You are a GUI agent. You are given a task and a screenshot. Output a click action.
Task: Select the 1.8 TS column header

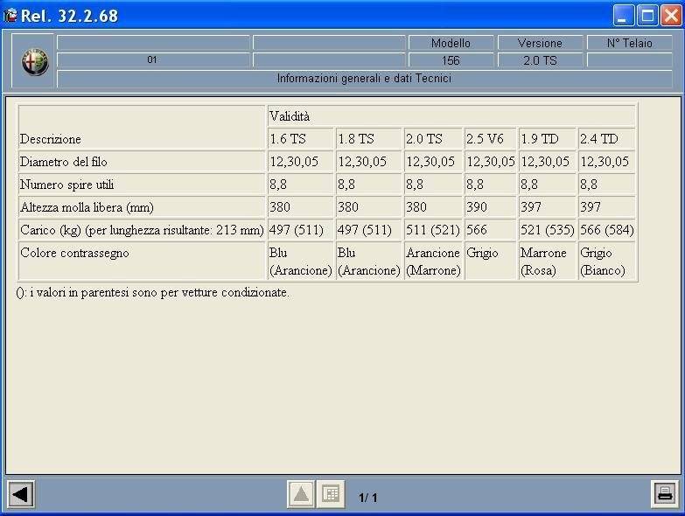[368, 139]
